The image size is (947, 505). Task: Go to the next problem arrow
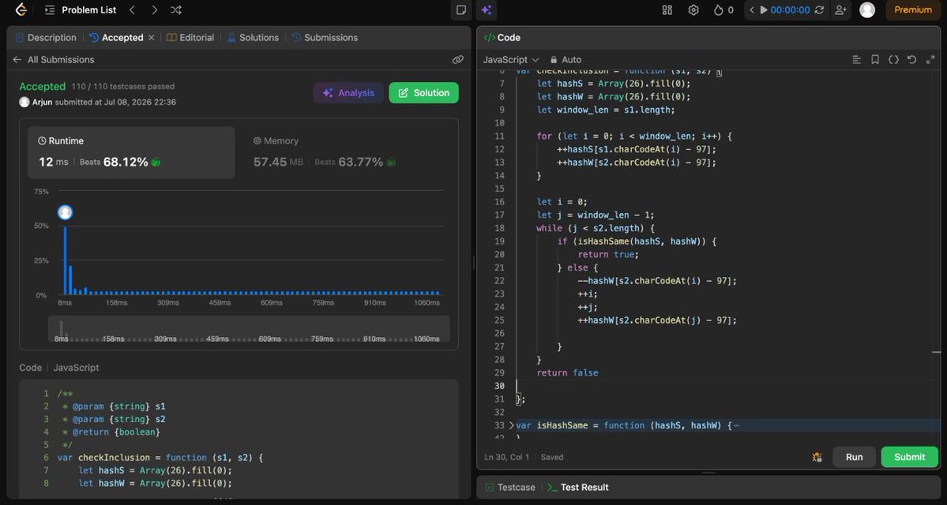[155, 9]
